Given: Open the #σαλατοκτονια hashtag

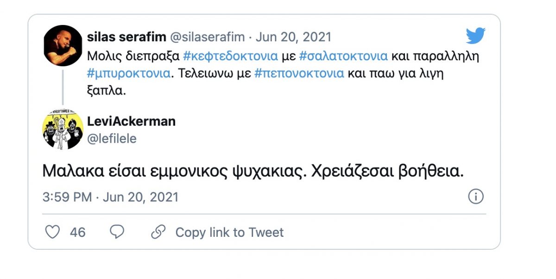Looking at the screenshot, I should point(343,57).
